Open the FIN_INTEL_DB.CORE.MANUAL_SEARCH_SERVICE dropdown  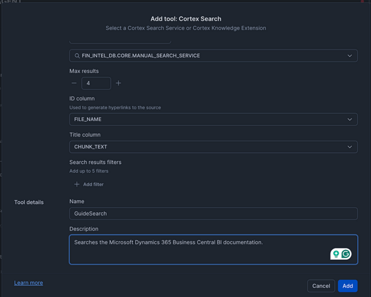pos(213,55)
